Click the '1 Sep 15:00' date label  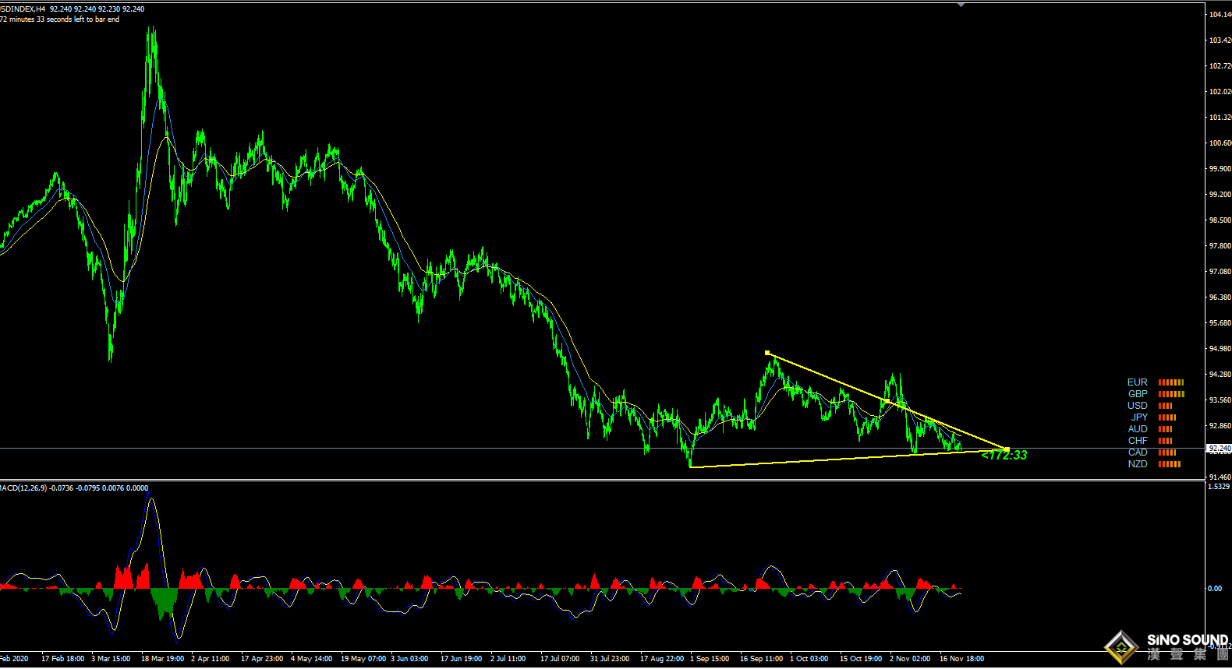[x=709, y=659]
